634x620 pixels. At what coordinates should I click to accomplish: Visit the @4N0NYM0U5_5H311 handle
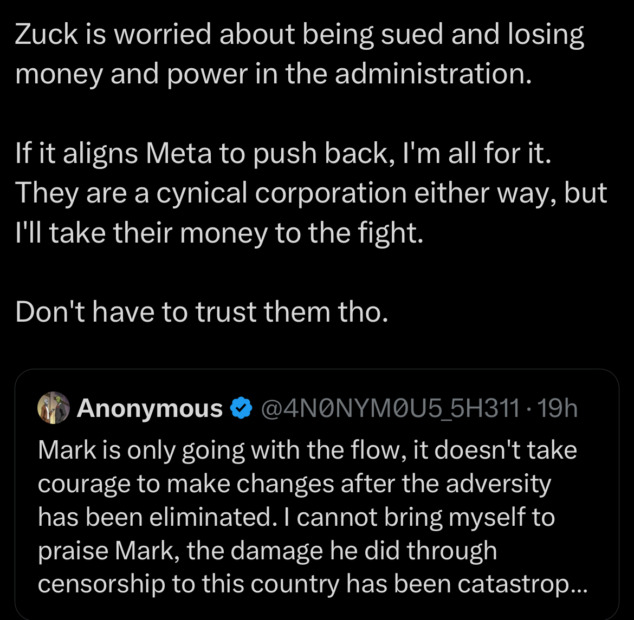tap(390, 408)
